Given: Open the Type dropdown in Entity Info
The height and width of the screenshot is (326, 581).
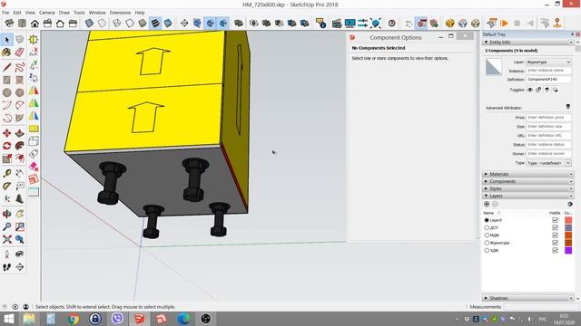Looking at the screenshot, I should tap(548, 163).
